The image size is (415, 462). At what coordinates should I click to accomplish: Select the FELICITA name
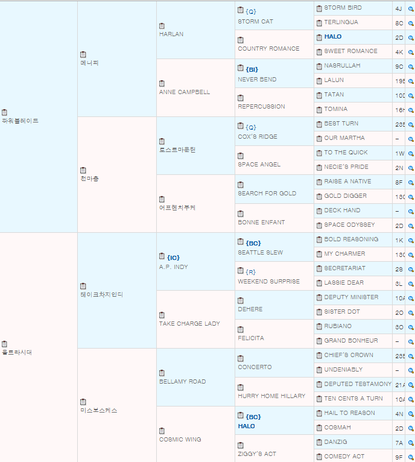[251, 338]
